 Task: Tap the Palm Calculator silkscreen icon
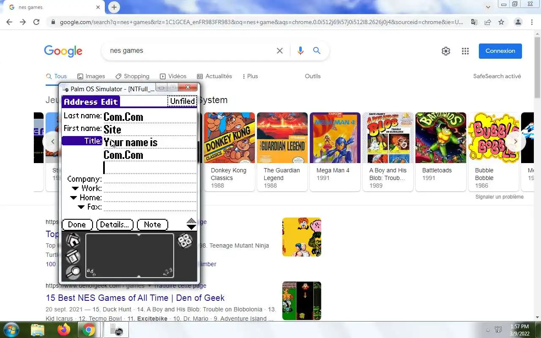pyautogui.click(x=185, y=241)
